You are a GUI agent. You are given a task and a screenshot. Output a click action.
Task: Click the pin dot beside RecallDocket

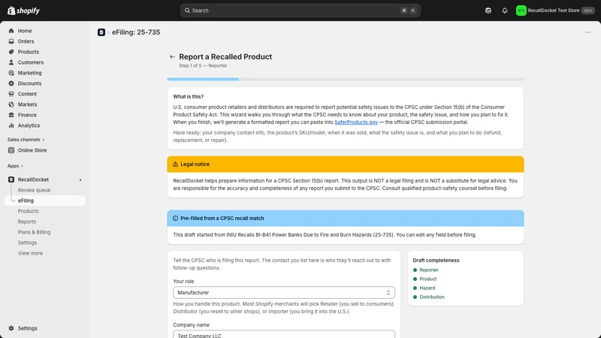80,180
